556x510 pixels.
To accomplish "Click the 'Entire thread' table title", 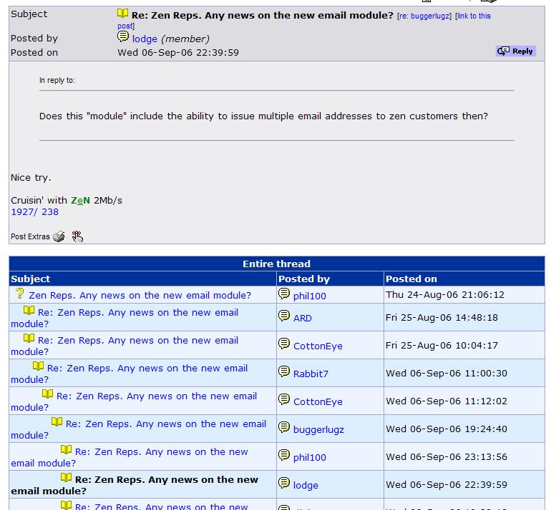I will pos(277,264).
